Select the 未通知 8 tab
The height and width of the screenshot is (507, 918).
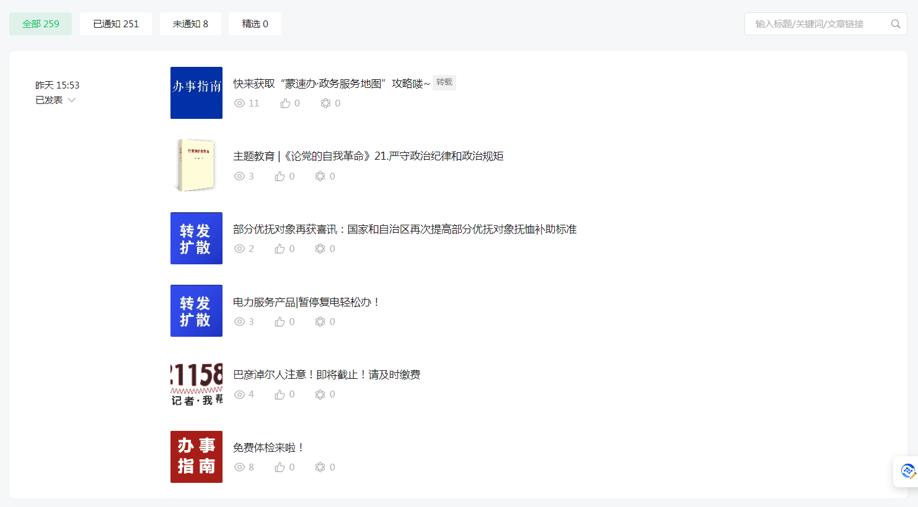point(190,24)
